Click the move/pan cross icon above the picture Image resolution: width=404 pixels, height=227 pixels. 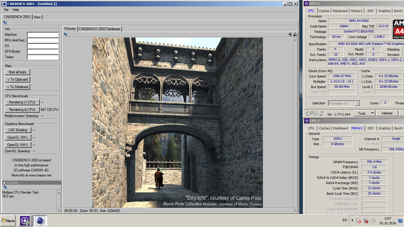point(290,35)
